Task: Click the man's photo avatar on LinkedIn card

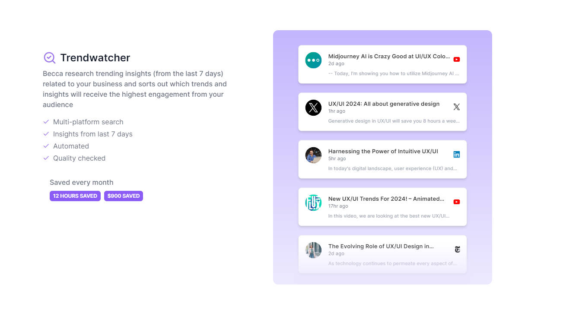Action: 313,155
